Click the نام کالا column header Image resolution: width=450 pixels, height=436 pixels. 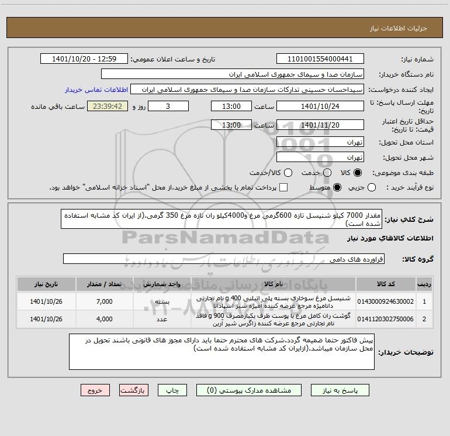(x=274, y=284)
